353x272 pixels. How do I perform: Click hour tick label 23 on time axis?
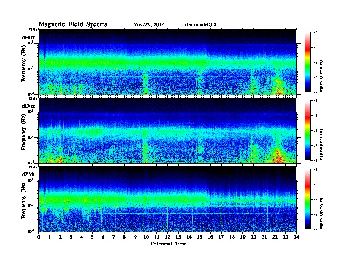point(285,237)
